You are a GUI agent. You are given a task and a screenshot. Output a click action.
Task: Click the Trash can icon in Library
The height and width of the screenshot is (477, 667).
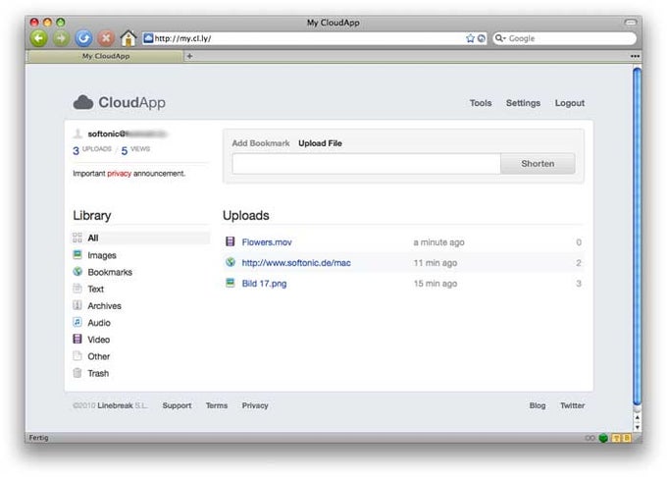(x=77, y=373)
